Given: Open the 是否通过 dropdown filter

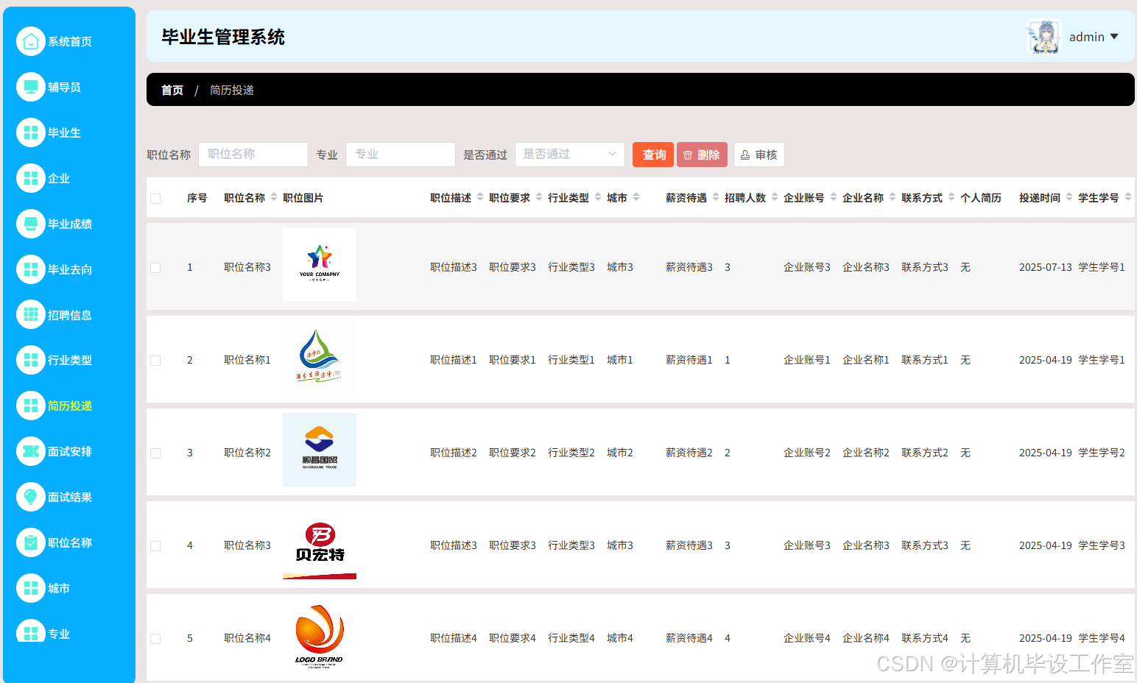Looking at the screenshot, I should pyautogui.click(x=570, y=155).
